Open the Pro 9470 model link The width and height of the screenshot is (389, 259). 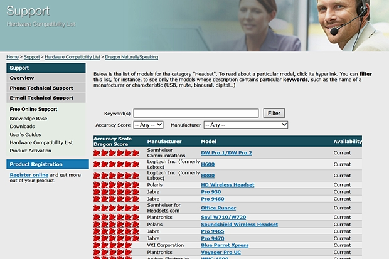[x=212, y=238]
